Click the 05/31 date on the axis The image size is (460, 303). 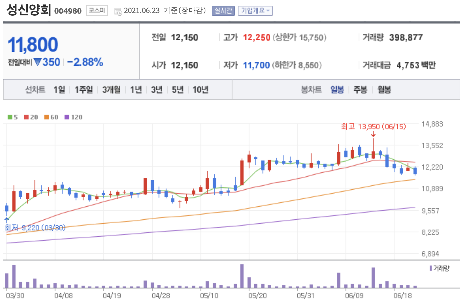tap(305, 296)
